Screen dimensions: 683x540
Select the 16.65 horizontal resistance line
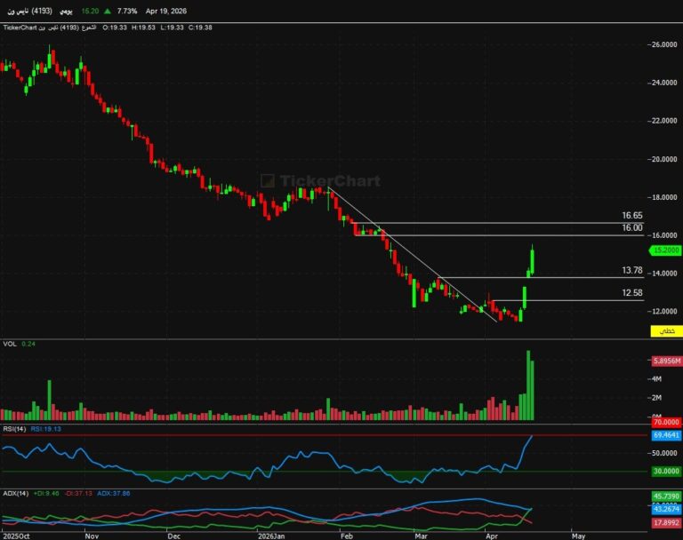[x=498, y=223]
